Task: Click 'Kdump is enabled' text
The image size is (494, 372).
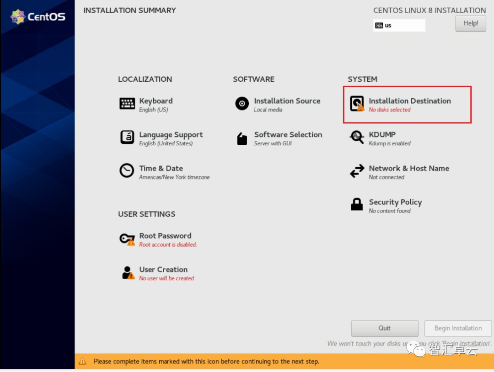Action: coord(390,143)
